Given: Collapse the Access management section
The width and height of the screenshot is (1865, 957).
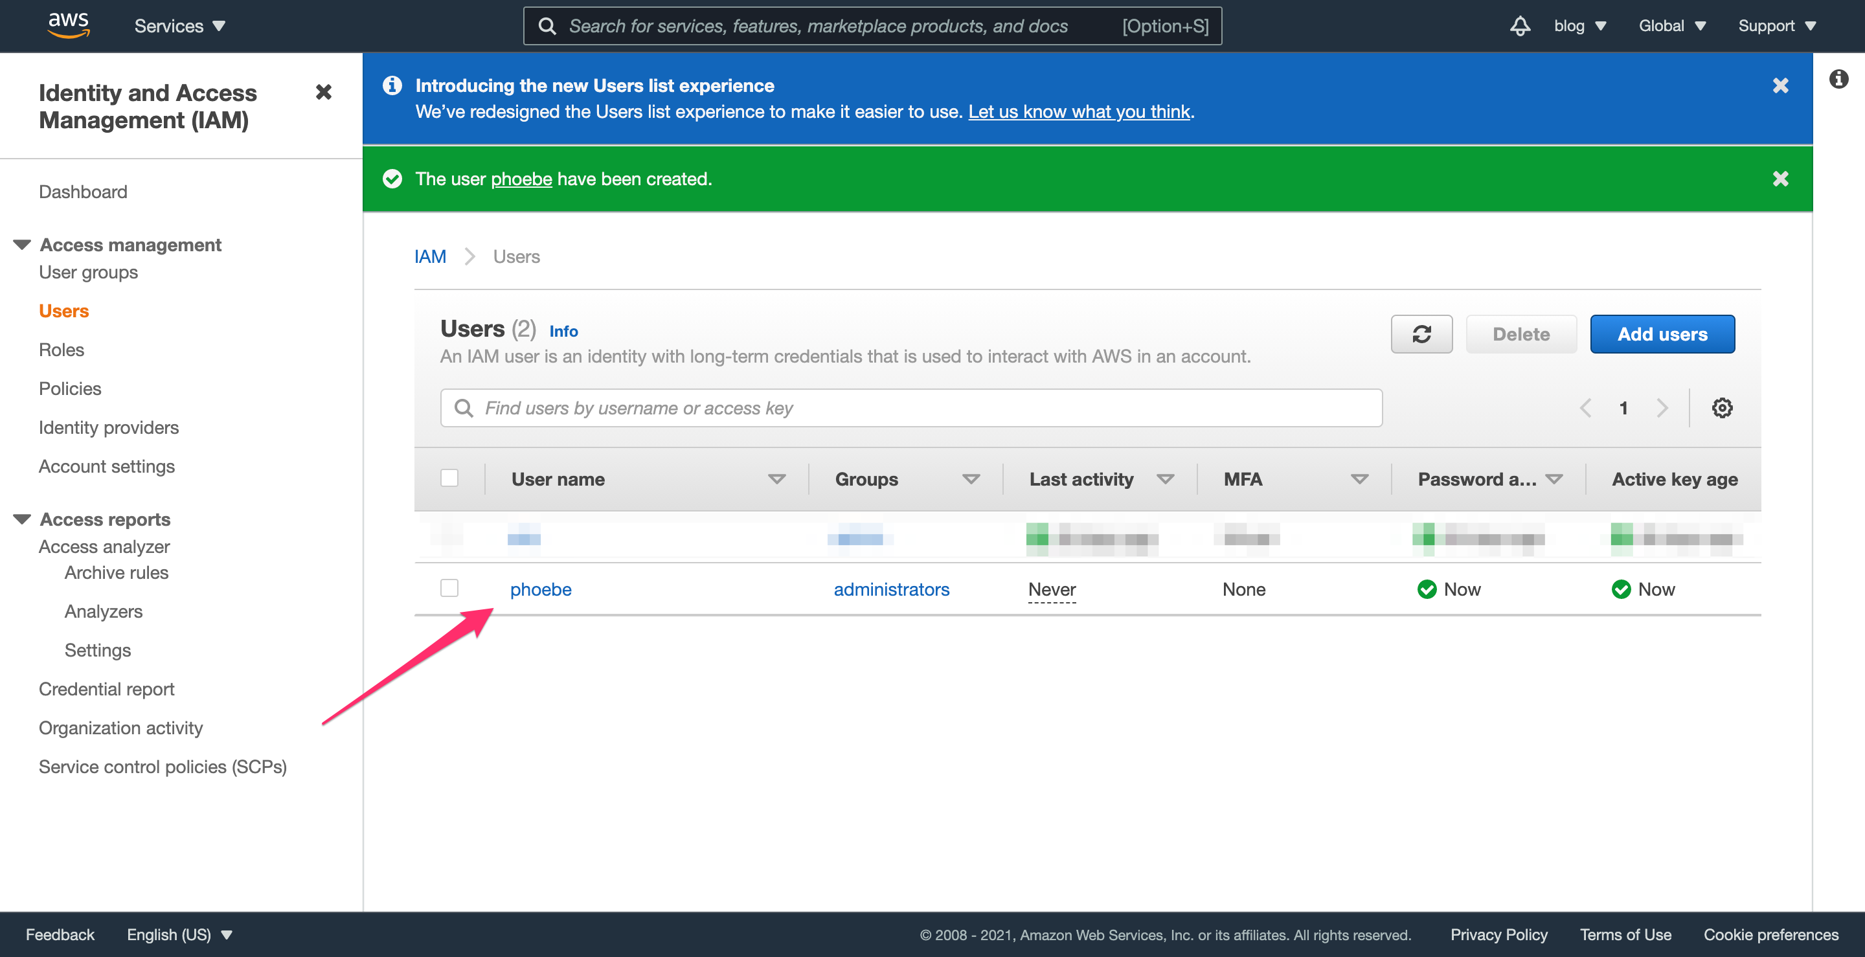Looking at the screenshot, I should (23, 245).
